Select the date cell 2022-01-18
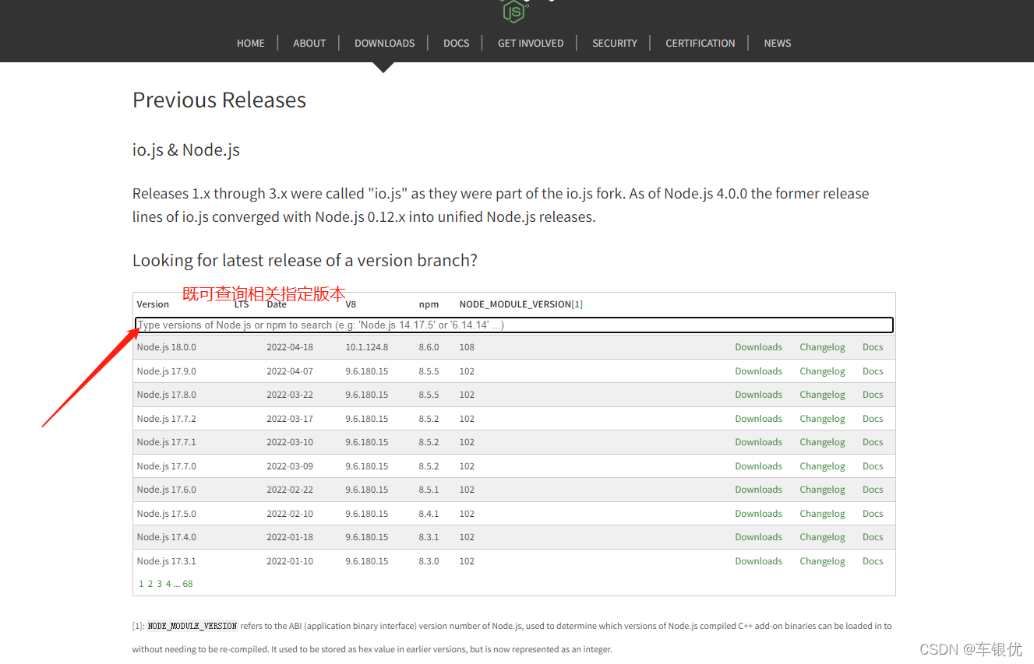This screenshot has width=1034, height=664. pyautogui.click(x=290, y=537)
